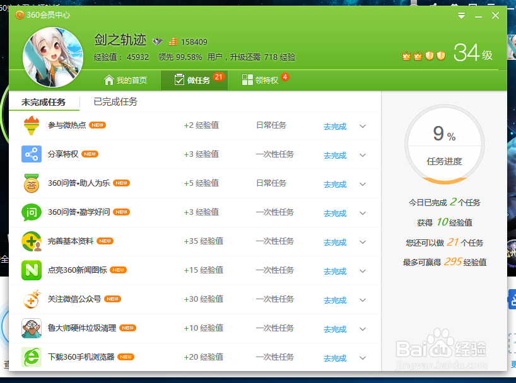Click the torch icon for 参与微热点
Viewport: 516px width, 383px height.
pos(32,125)
